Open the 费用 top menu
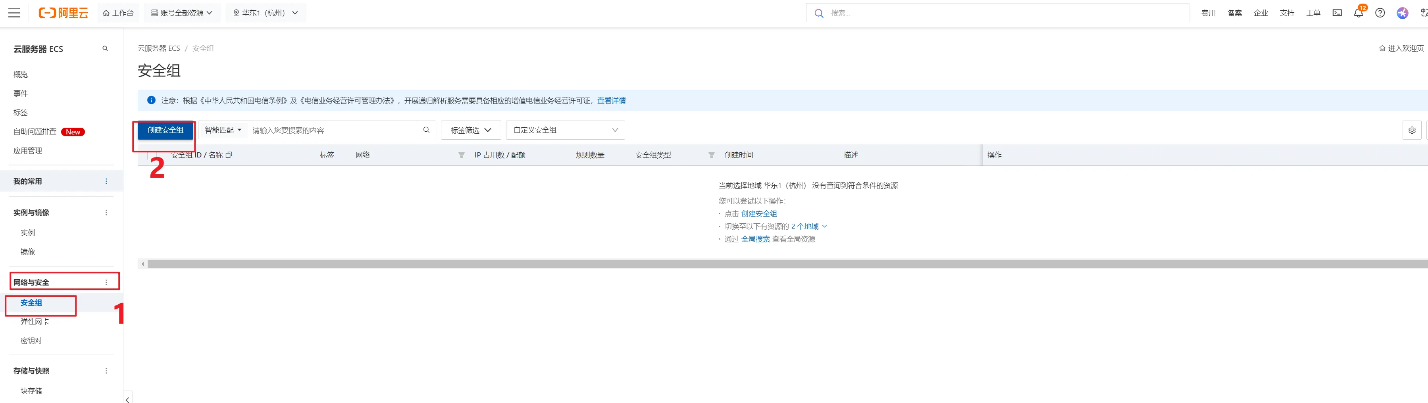This screenshot has height=403, width=1428. (1208, 13)
